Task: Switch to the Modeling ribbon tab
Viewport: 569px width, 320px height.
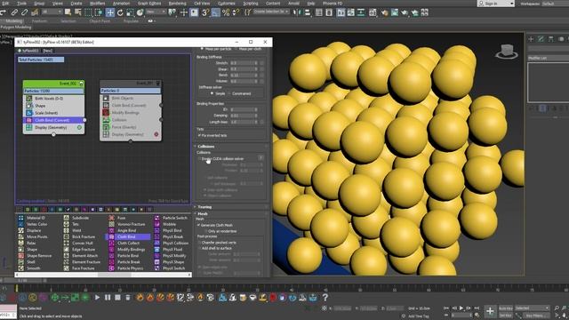Action: pos(14,21)
